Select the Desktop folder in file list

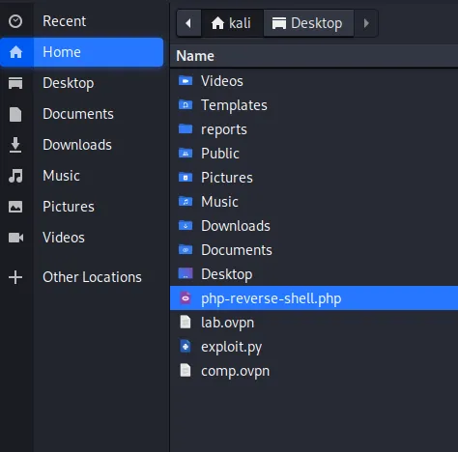pos(314,274)
